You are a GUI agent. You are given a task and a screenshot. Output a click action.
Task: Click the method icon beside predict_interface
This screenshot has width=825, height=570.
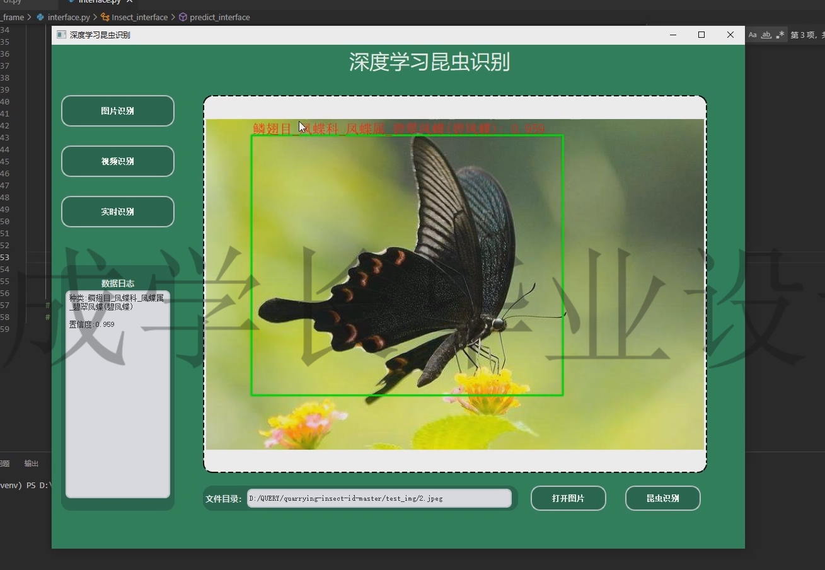(x=183, y=17)
